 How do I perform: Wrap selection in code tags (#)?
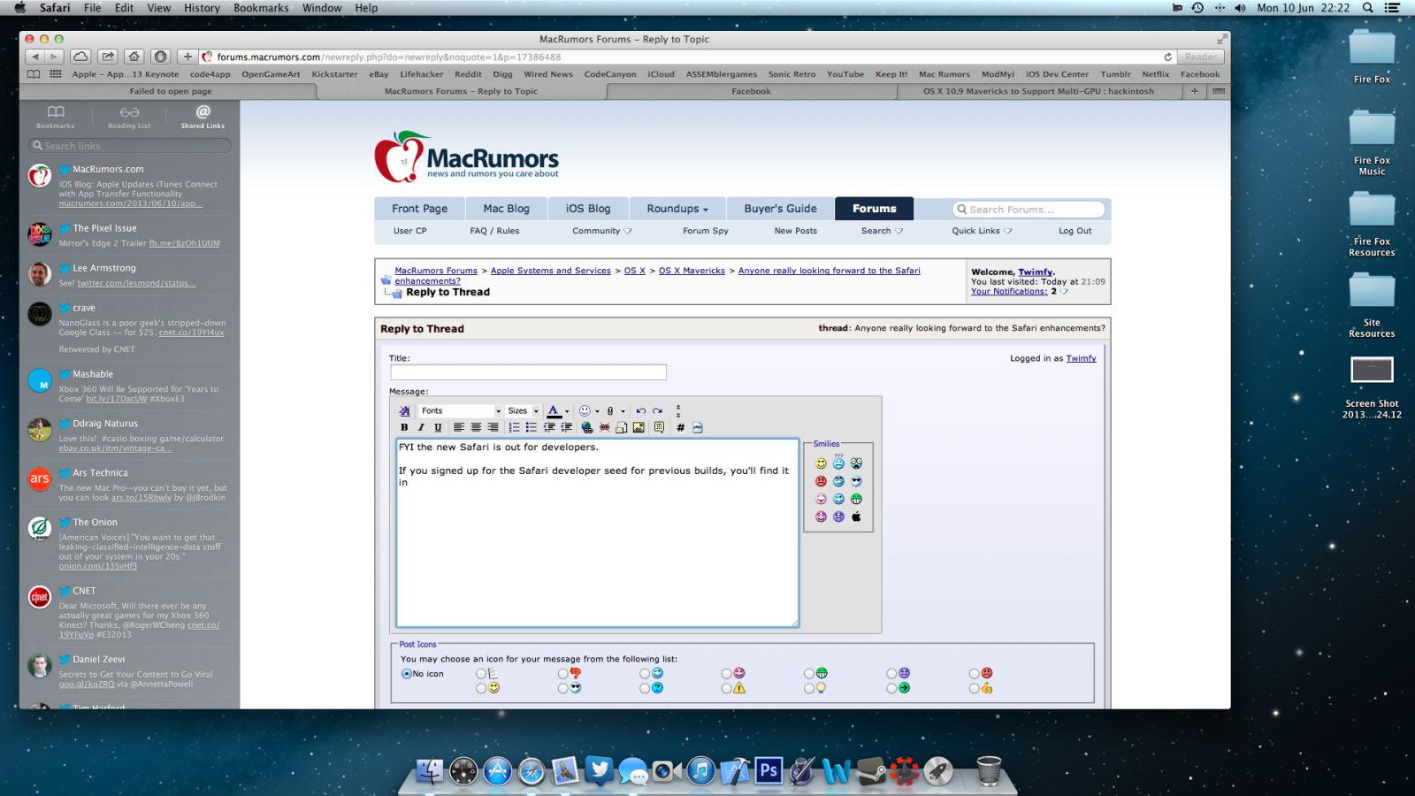click(x=680, y=427)
